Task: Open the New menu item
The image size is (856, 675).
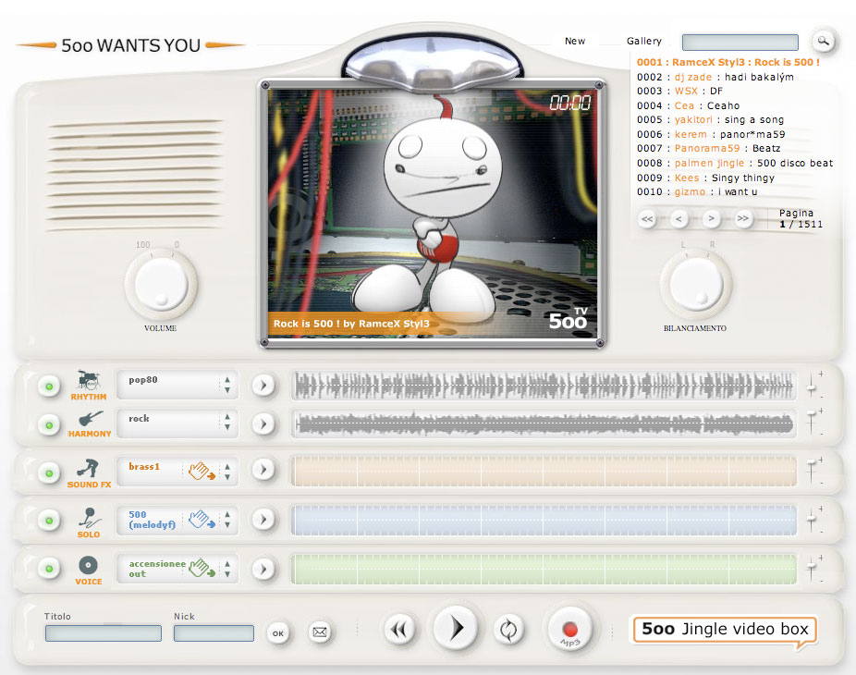Action: pyautogui.click(x=575, y=41)
